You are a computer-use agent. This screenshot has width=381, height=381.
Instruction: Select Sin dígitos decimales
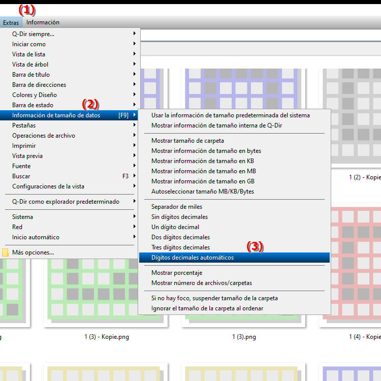point(235,217)
